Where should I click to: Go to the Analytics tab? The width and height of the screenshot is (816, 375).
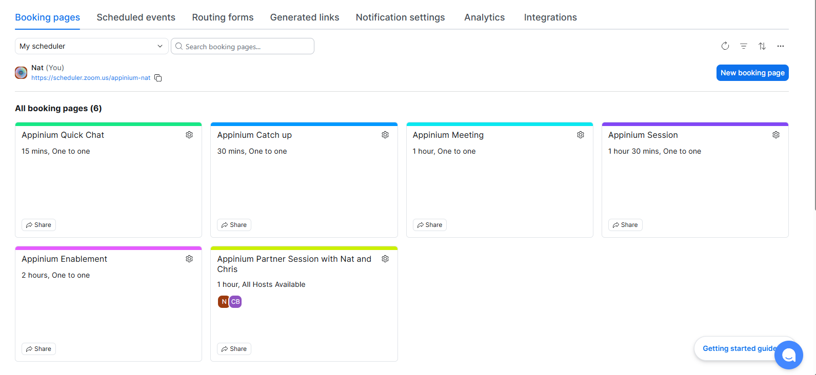(x=484, y=17)
